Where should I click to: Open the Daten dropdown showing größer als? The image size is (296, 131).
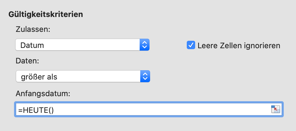pyautogui.click(x=83, y=76)
